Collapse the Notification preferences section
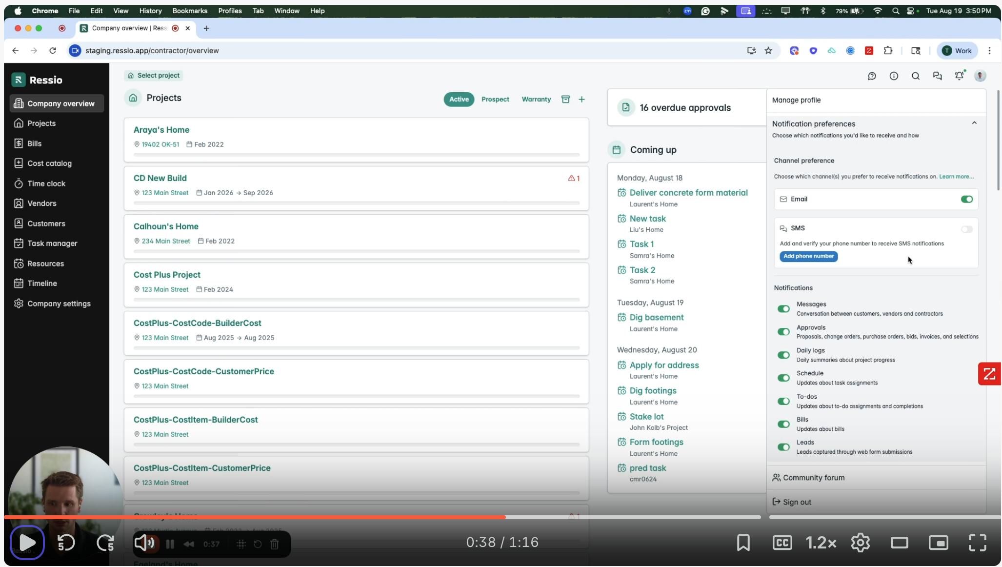The width and height of the screenshot is (1002, 567). [974, 123]
